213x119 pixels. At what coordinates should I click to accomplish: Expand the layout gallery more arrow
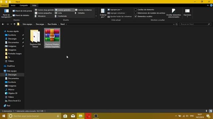(x=96, y=16)
